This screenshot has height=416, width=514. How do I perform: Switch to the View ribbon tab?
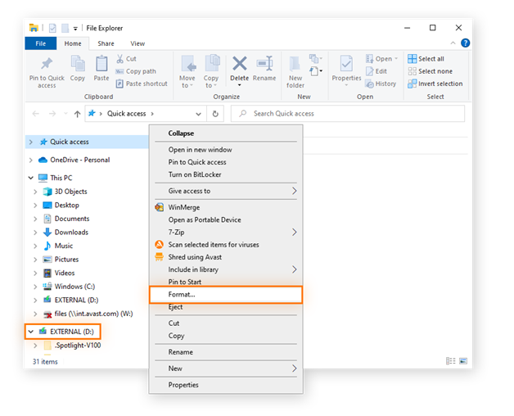pyautogui.click(x=138, y=43)
